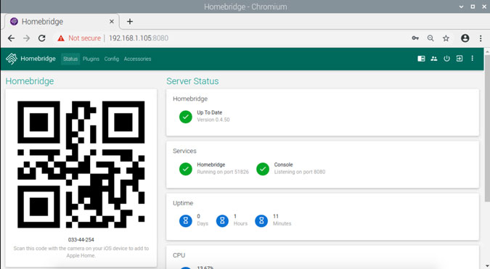490x269 pixels.
Task: Click the Not secure warning triangle
Action: pos(61,38)
